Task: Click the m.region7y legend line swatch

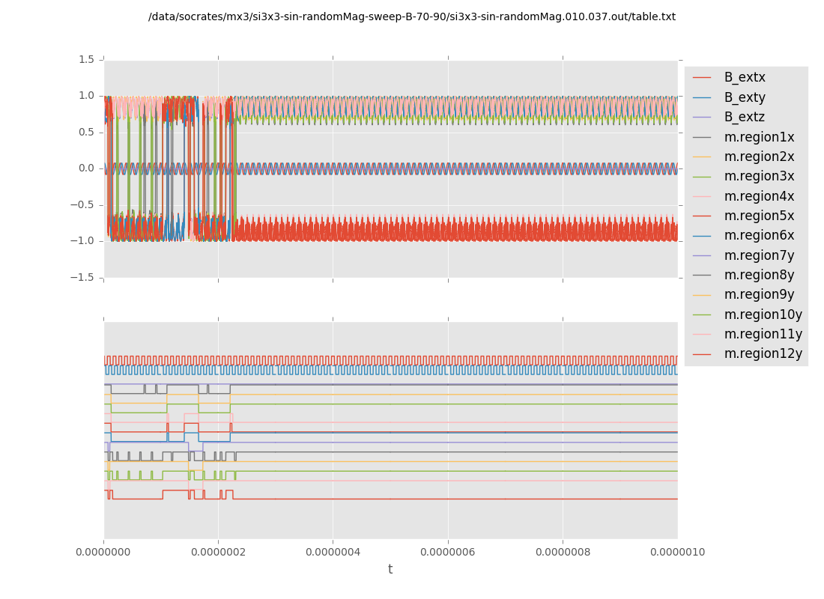Action: point(702,255)
